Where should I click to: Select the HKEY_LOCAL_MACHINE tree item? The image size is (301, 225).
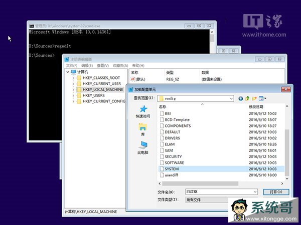coord(103,89)
